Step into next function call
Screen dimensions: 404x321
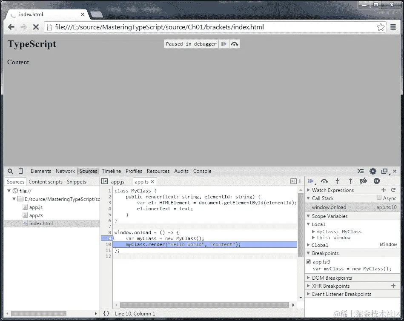(x=337, y=181)
